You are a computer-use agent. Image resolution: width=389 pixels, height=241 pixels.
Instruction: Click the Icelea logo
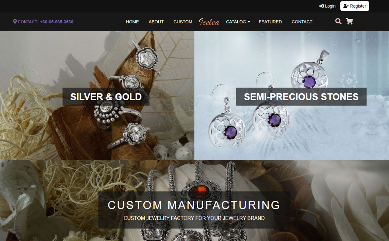point(209,22)
